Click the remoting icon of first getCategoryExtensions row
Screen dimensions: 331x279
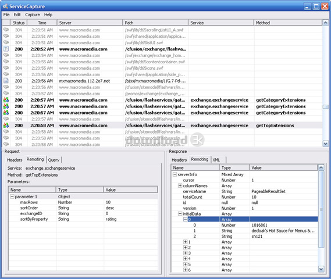click(x=6, y=100)
